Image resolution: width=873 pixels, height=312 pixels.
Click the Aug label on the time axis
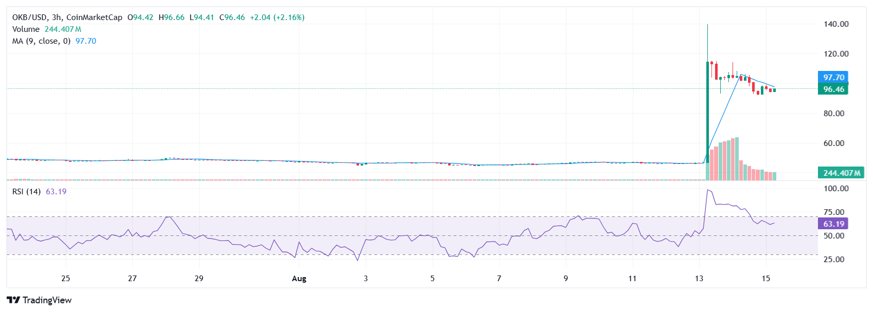pyautogui.click(x=299, y=279)
